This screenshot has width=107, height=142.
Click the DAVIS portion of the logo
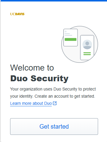coord(20,14)
